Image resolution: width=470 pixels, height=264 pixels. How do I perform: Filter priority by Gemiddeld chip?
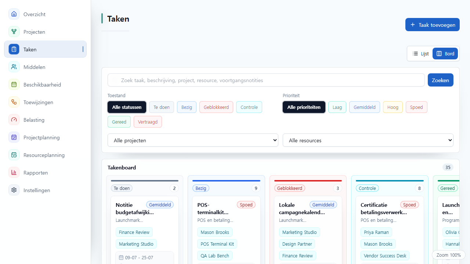point(365,107)
